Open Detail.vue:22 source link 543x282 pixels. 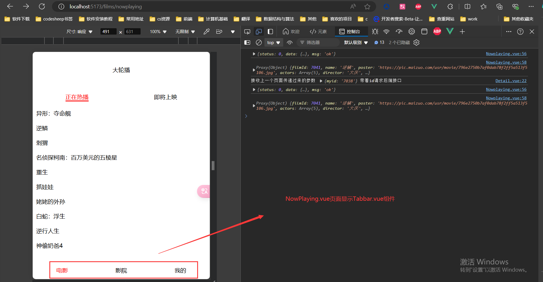(x=511, y=81)
